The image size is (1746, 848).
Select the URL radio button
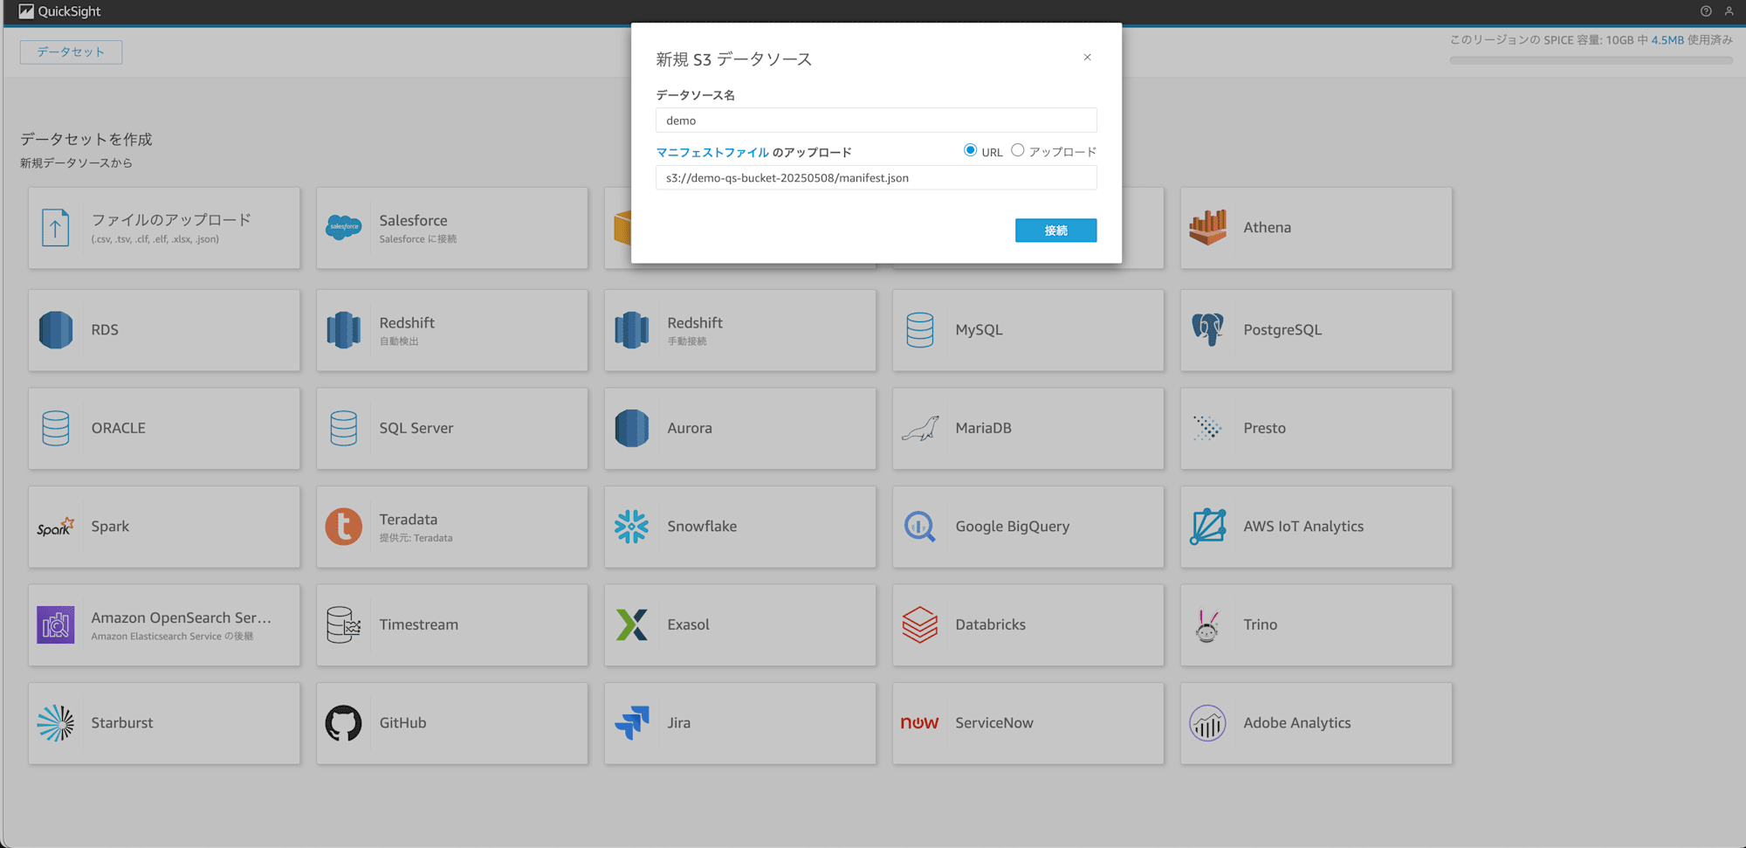(970, 150)
